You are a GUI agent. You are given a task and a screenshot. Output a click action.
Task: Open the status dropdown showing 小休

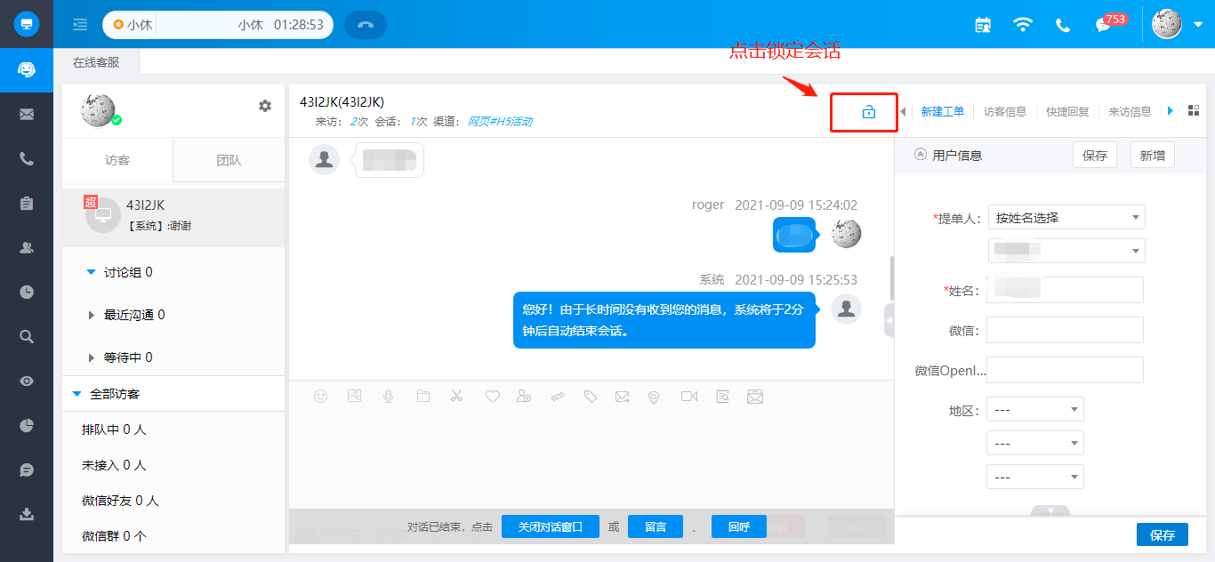(218, 25)
